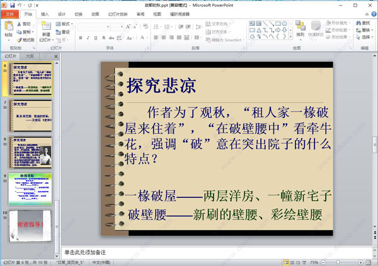Select the Oval shape in the gallery
Screen dimensions: 378x266
285,23
